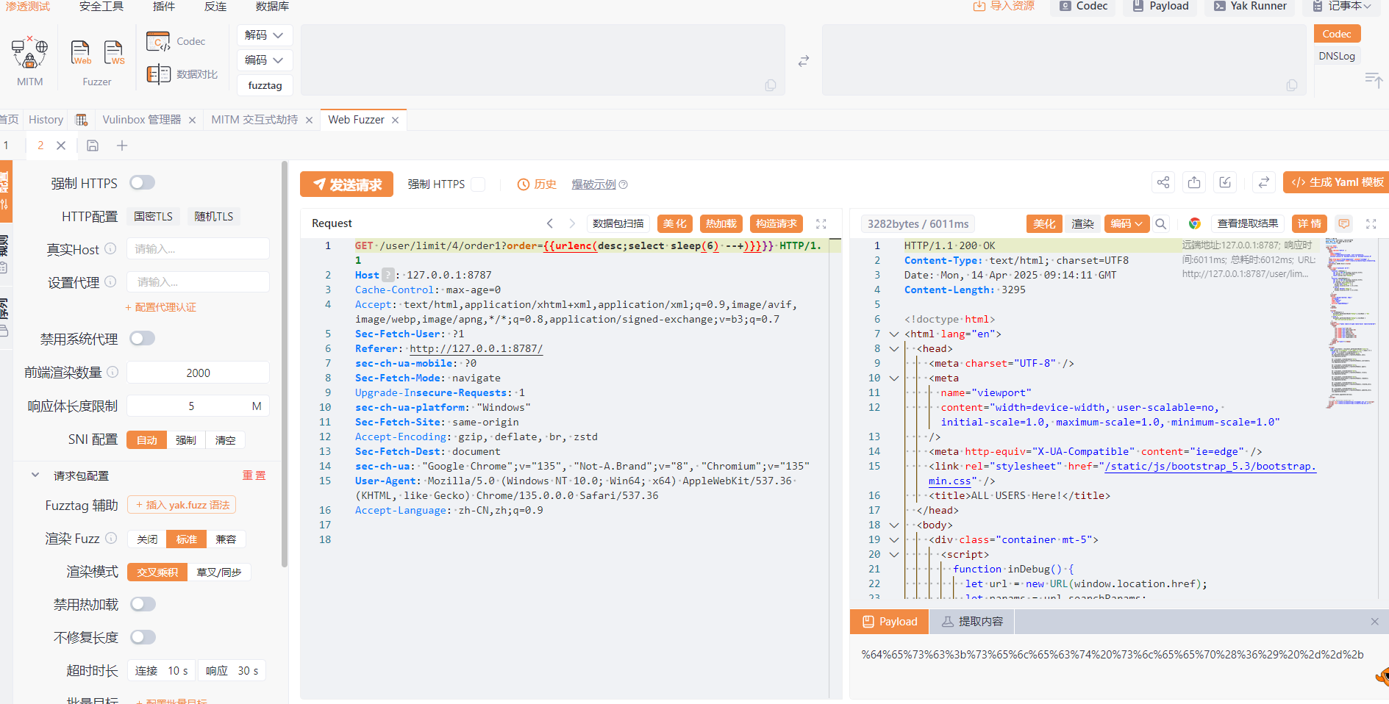Click the search icon in response panel
Screen dimensions: 1389x704
(x=1161, y=224)
